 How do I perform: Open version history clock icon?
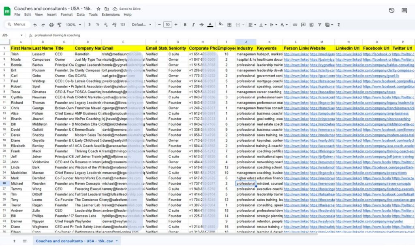(x=391, y=10)
